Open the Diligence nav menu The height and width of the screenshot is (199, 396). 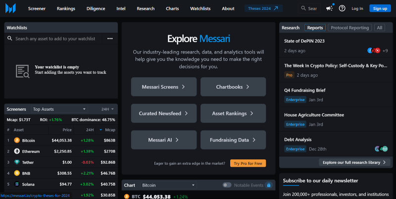point(96,8)
